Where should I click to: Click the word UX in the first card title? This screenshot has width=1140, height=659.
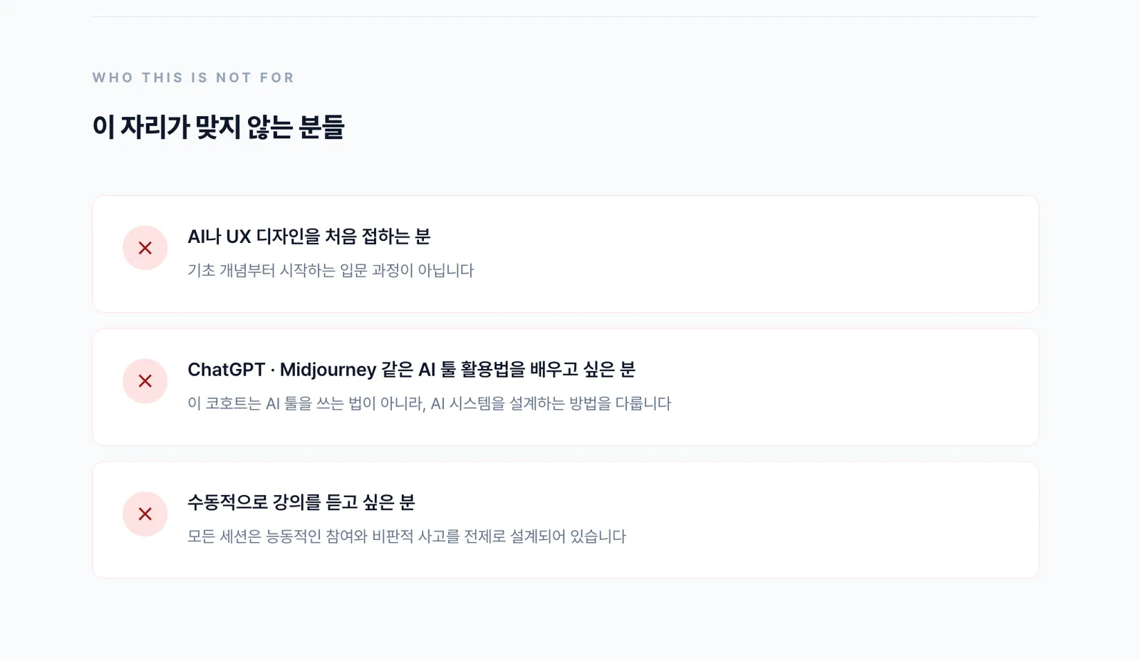click(x=238, y=237)
